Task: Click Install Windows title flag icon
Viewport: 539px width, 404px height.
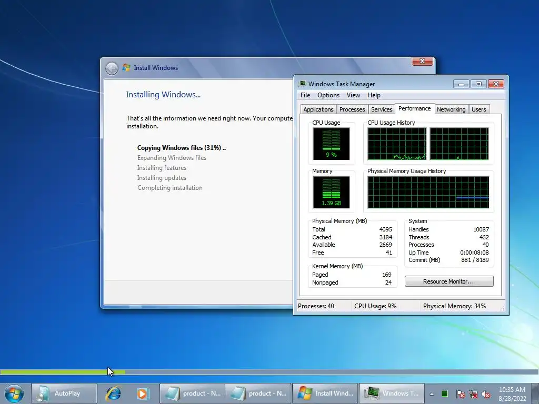Action: (x=126, y=68)
